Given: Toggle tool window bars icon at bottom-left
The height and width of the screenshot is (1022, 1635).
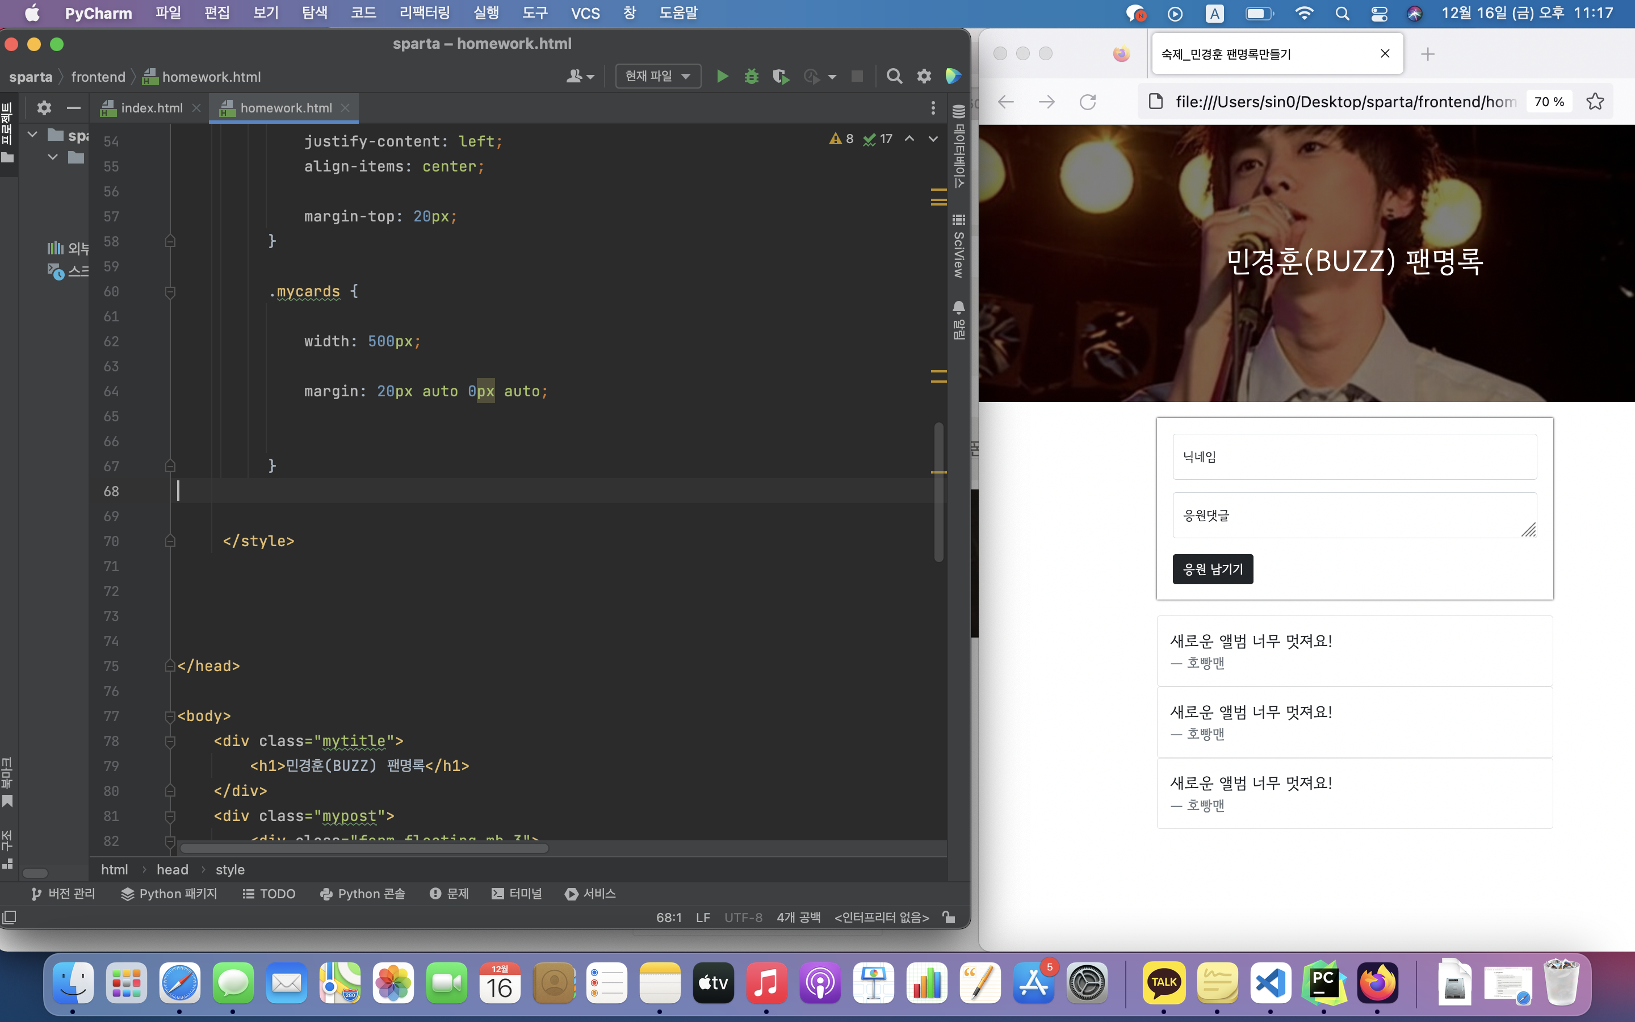Looking at the screenshot, I should tap(10, 917).
